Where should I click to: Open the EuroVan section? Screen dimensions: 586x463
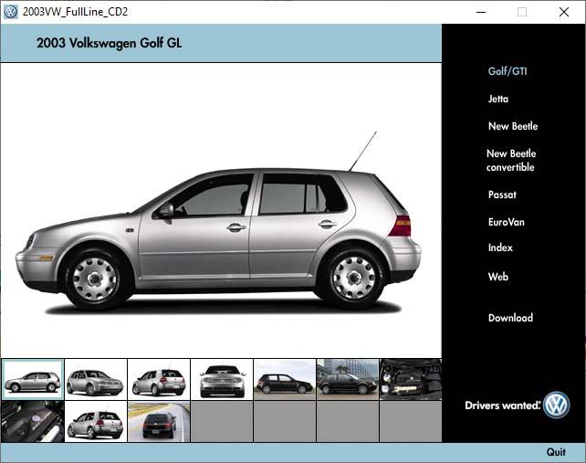pos(506,222)
